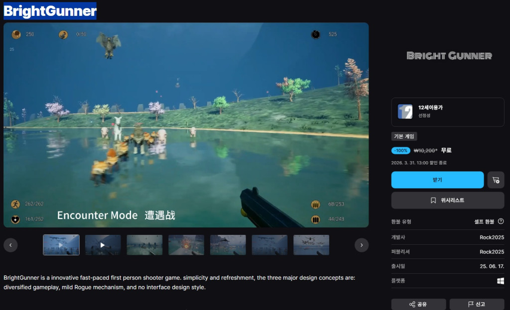Click the self-refund question mark icon
510x310 pixels.
pyautogui.click(x=501, y=221)
